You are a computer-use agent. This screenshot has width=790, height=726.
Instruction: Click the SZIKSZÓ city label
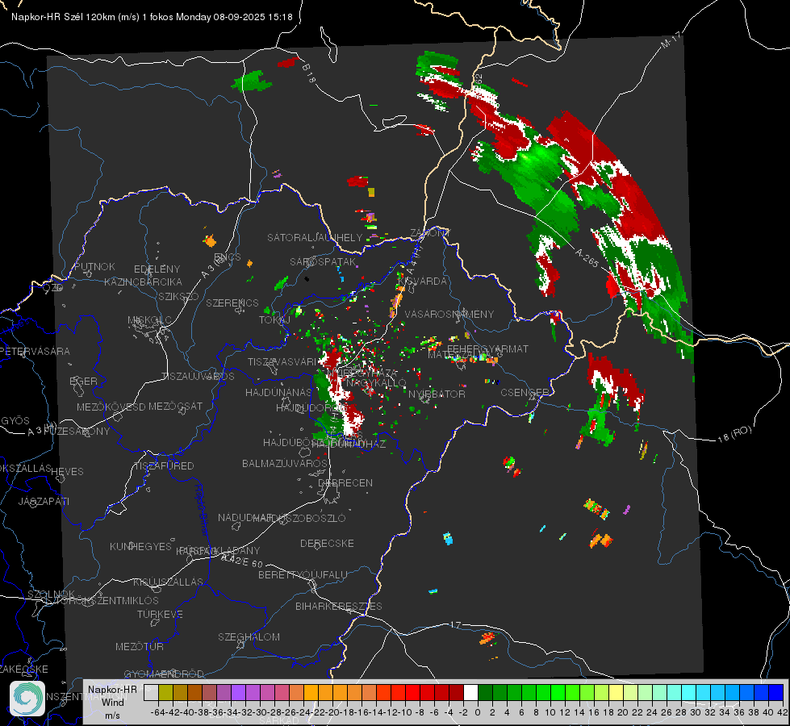pos(179,296)
